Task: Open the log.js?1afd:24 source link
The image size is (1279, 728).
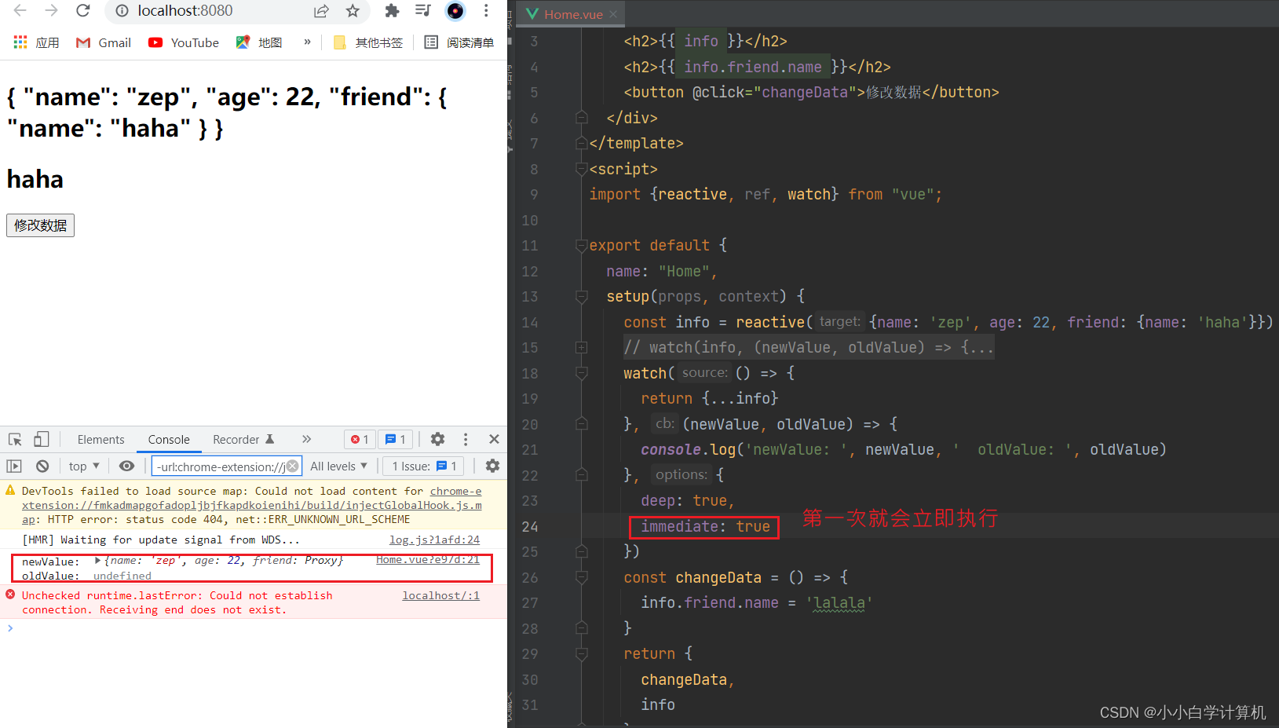Action: (x=434, y=540)
